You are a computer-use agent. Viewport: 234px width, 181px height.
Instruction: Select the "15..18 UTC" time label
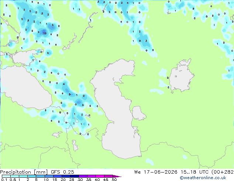[195, 172]
